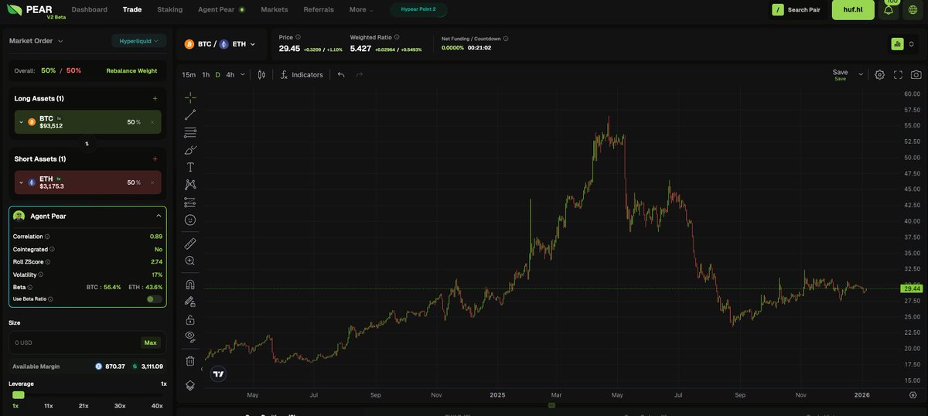Open the Fibonacci retracement tool

point(190,131)
